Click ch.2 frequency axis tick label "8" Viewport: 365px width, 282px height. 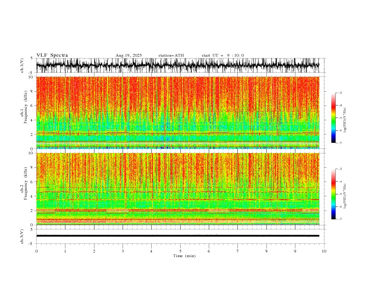pos(32,168)
